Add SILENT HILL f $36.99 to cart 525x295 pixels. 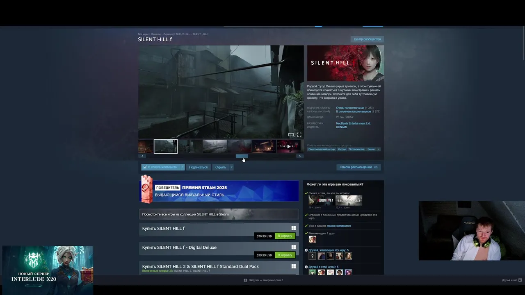[x=285, y=236]
